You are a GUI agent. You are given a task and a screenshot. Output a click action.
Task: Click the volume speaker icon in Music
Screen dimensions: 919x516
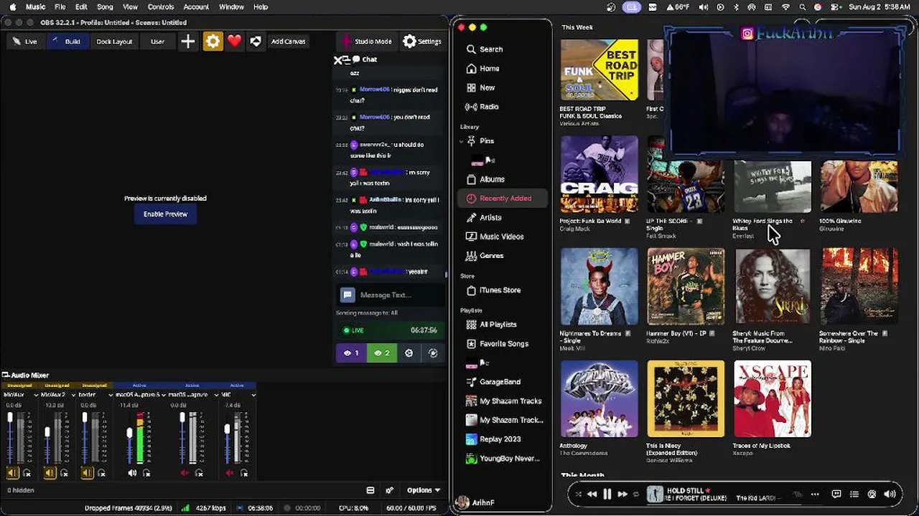890,494
